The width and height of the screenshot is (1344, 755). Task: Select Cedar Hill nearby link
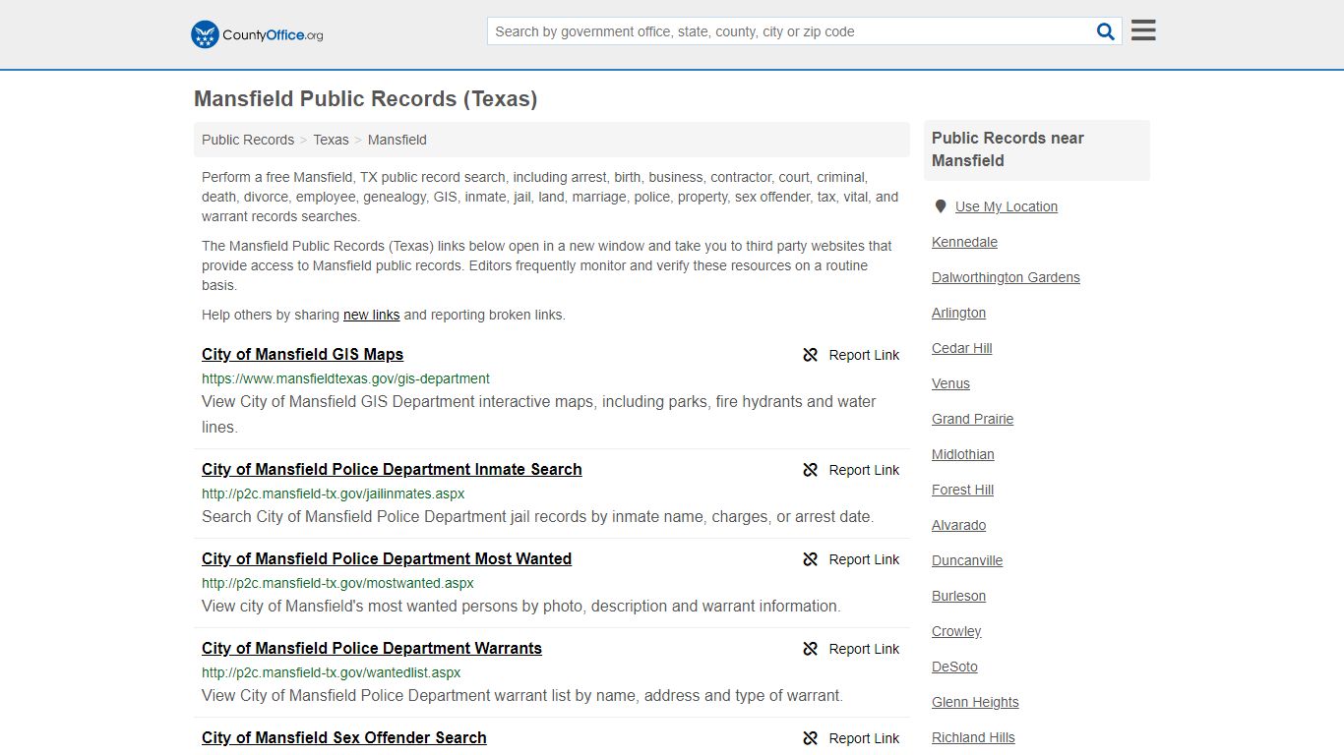click(x=961, y=348)
